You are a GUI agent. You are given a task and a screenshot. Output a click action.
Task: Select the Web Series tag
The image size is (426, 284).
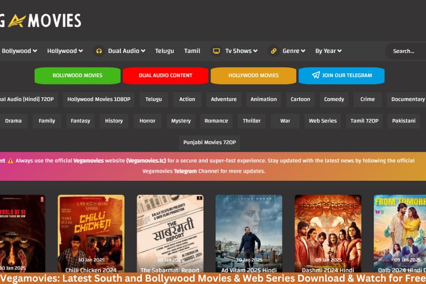[x=323, y=121]
